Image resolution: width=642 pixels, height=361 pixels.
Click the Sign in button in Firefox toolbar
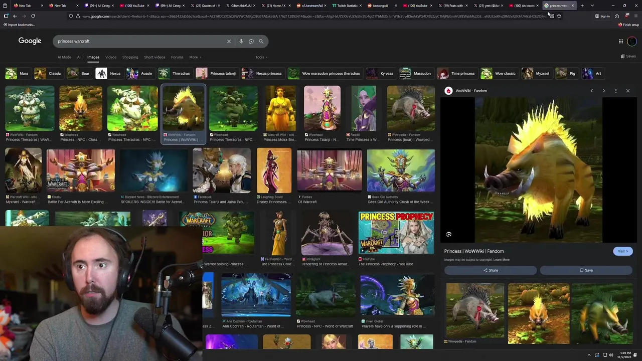point(602,16)
